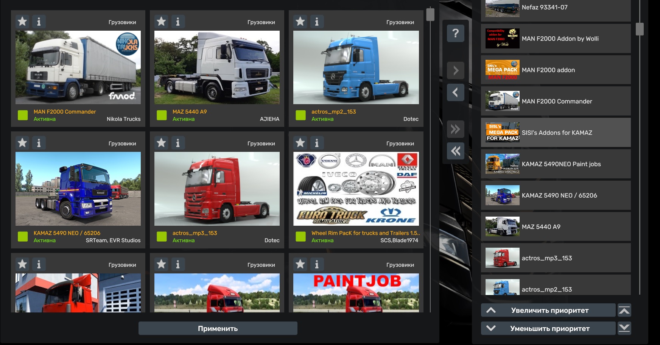Toggle KAMAZ 5490 NEO / 65206 green status square
660x345 pixels.
click(x=23, y=236)
